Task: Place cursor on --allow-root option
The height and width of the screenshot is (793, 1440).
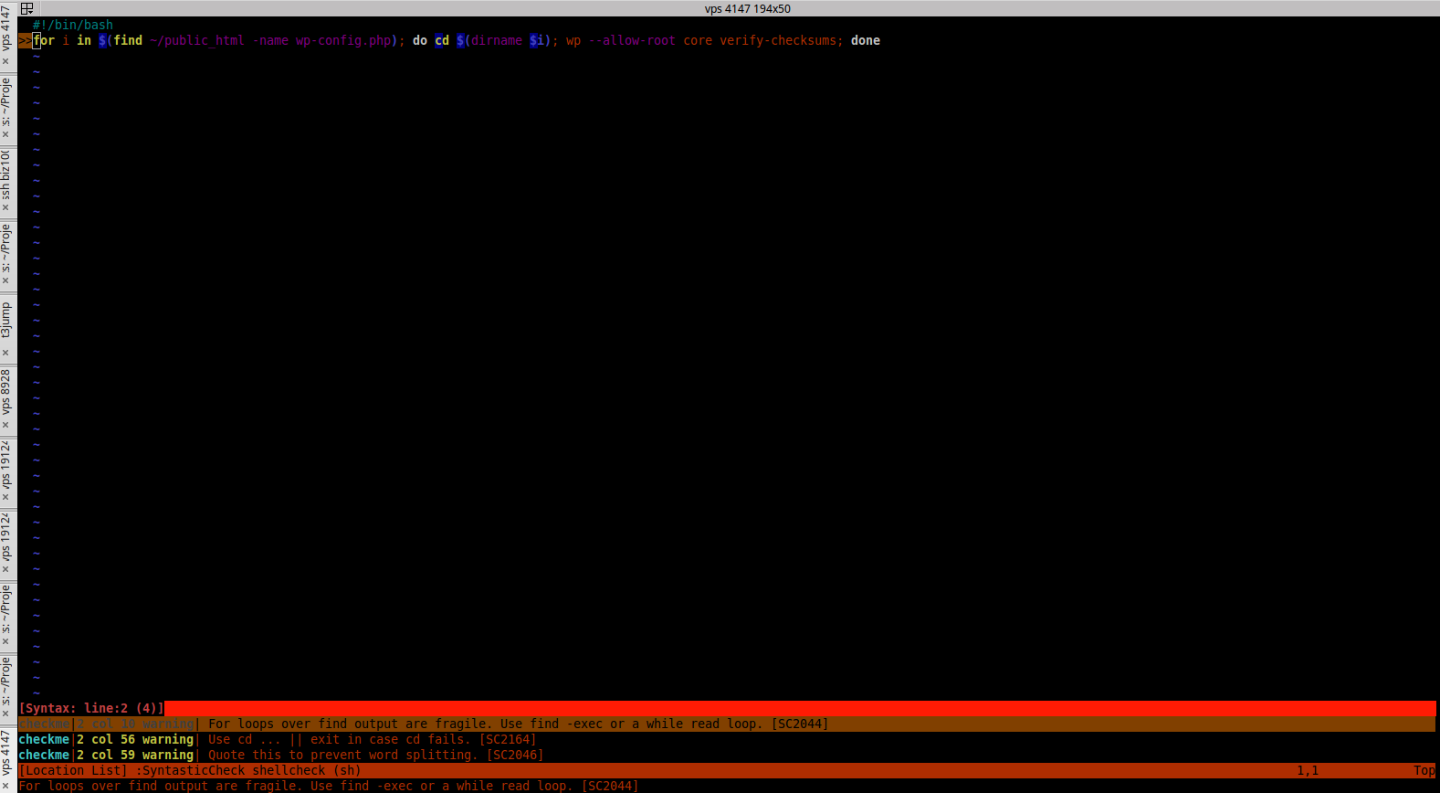Action: point(632,40)
